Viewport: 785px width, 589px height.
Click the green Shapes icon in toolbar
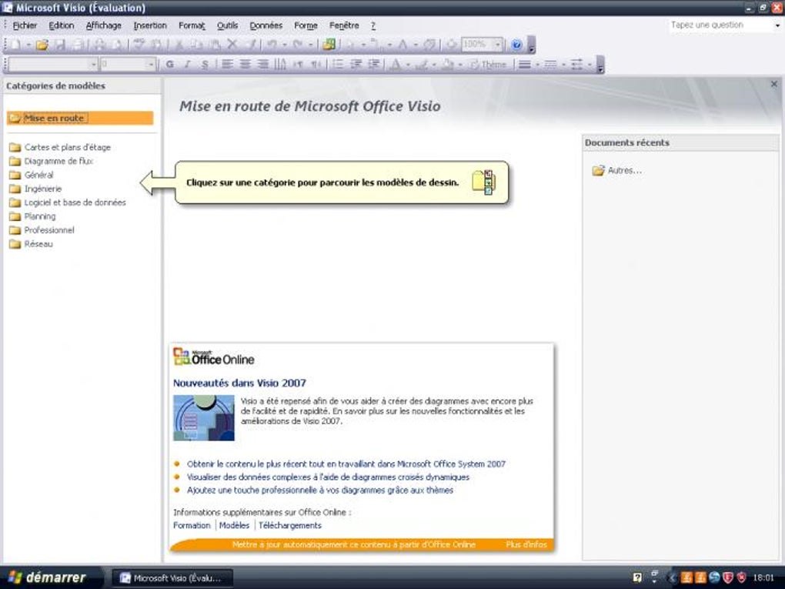[x=329, y=45]
